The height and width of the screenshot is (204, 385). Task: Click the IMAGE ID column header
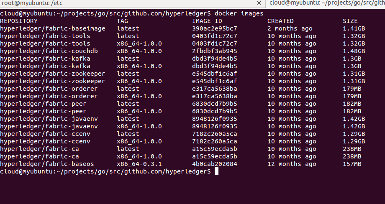(207, 21)
